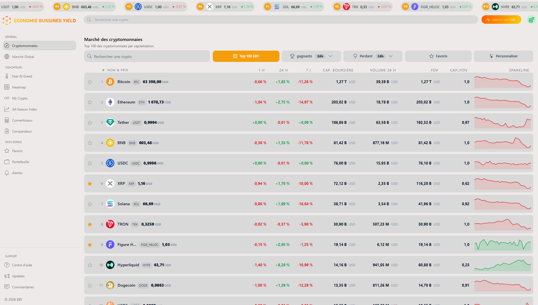Click the green grid icon beside Lancer un DIA
Viewport: 538px width, 305px height.
(531, 20)
